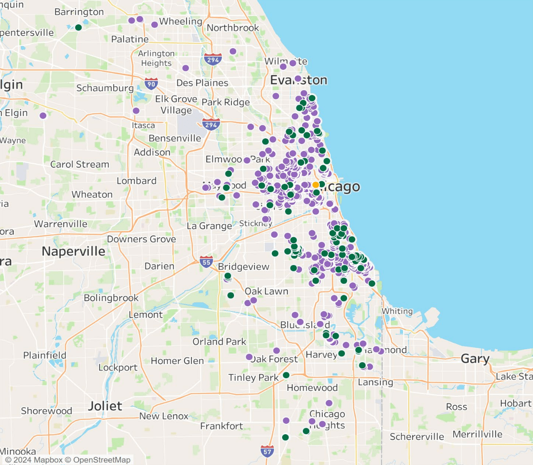Click the Gary city label
Screen dimensions: 533x465
click(475, 359)
